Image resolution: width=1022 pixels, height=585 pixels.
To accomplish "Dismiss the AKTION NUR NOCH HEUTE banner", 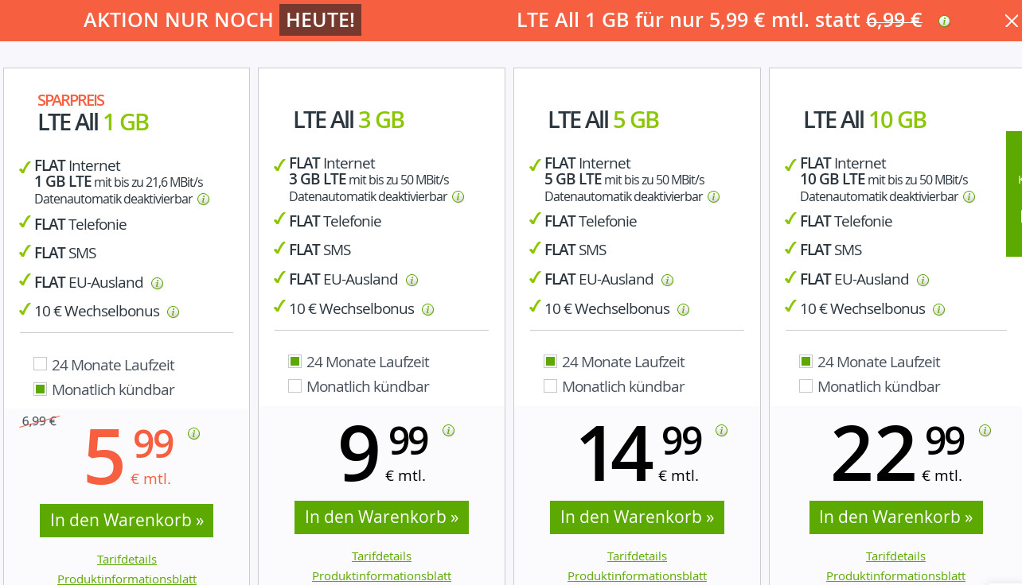I will click(1012, 21).
